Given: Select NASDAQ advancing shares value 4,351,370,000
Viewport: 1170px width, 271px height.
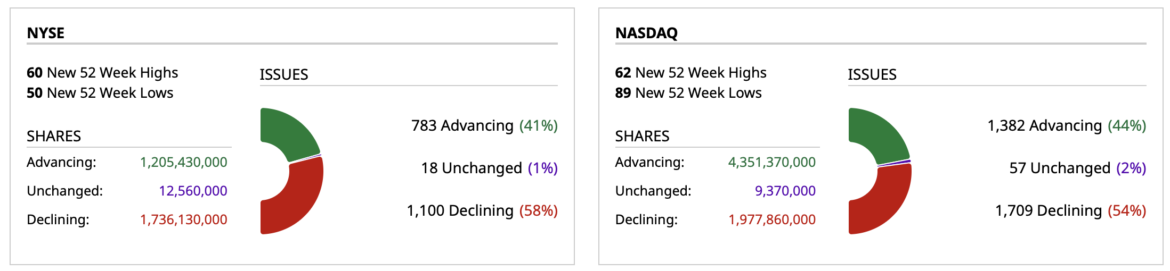Looking at the screenshot, I should pyautogui.click(x=771, y=162).
